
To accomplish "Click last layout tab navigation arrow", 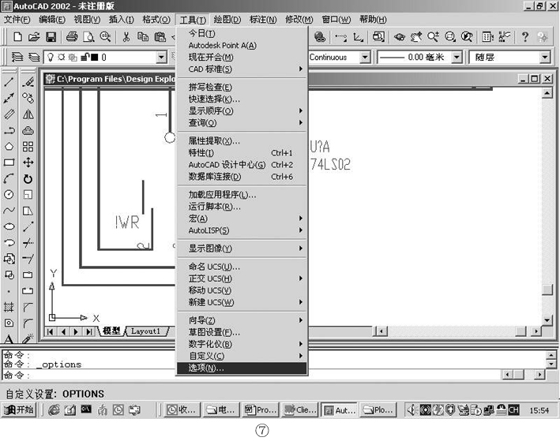I will pos(88,332).
